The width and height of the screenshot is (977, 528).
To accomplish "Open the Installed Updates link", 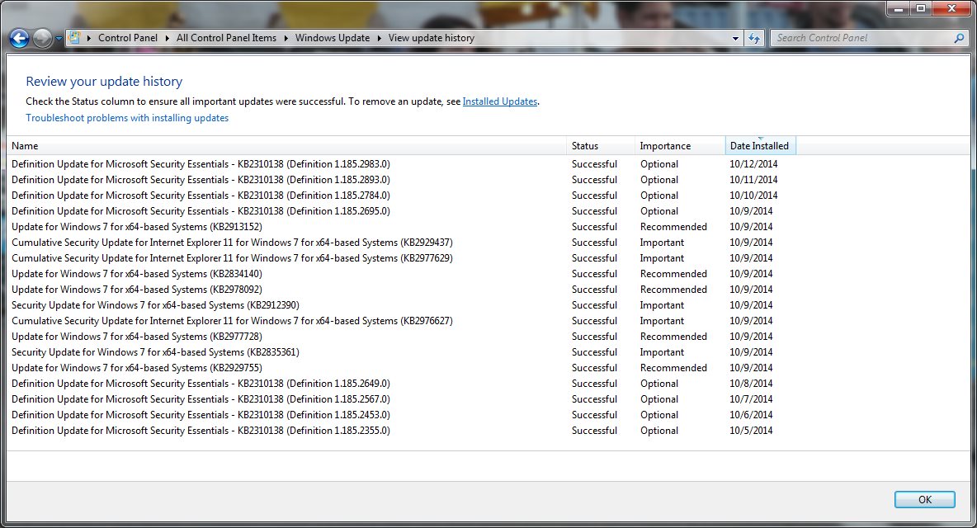I will point(500,101).
